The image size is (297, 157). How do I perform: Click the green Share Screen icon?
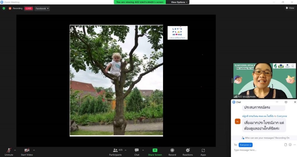click(x=155, y=150)
